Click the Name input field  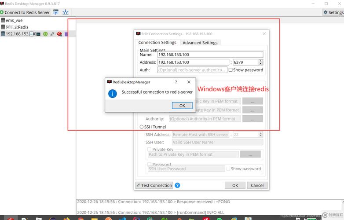[210, 55]
